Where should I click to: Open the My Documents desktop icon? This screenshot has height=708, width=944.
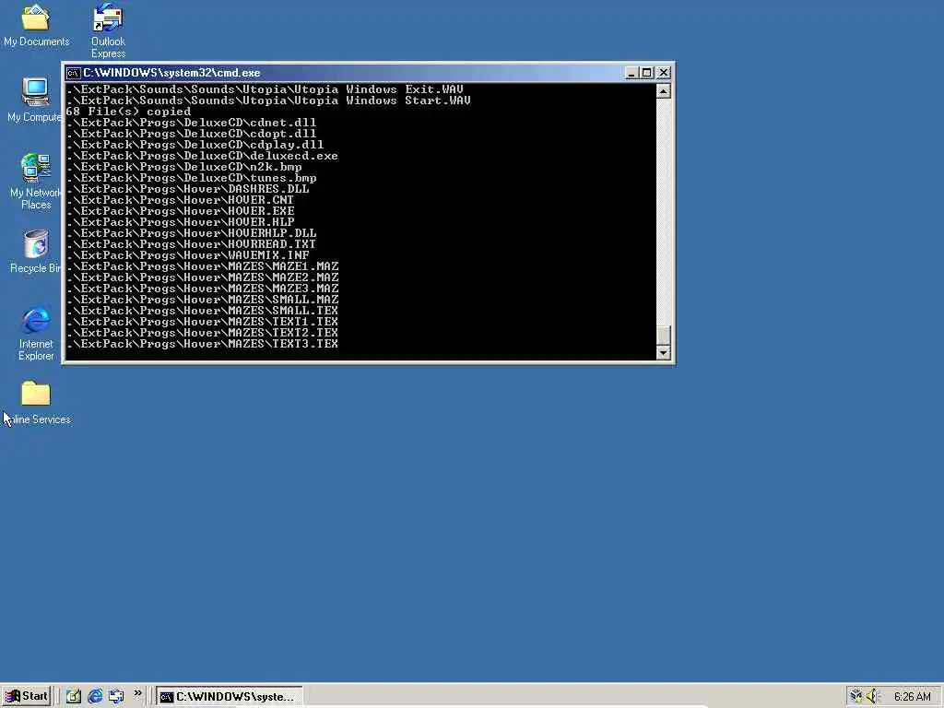pyautogui.click(x=36, y=26)
